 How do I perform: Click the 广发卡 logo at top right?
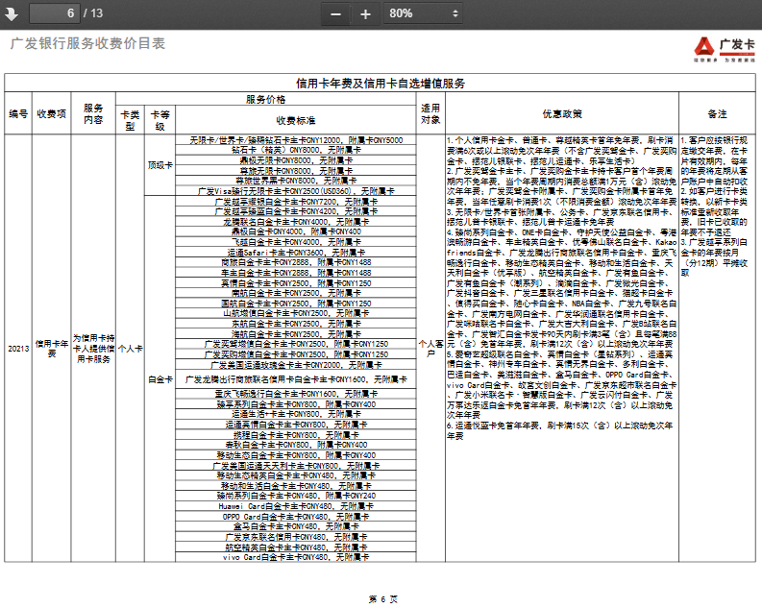point(725,48)
